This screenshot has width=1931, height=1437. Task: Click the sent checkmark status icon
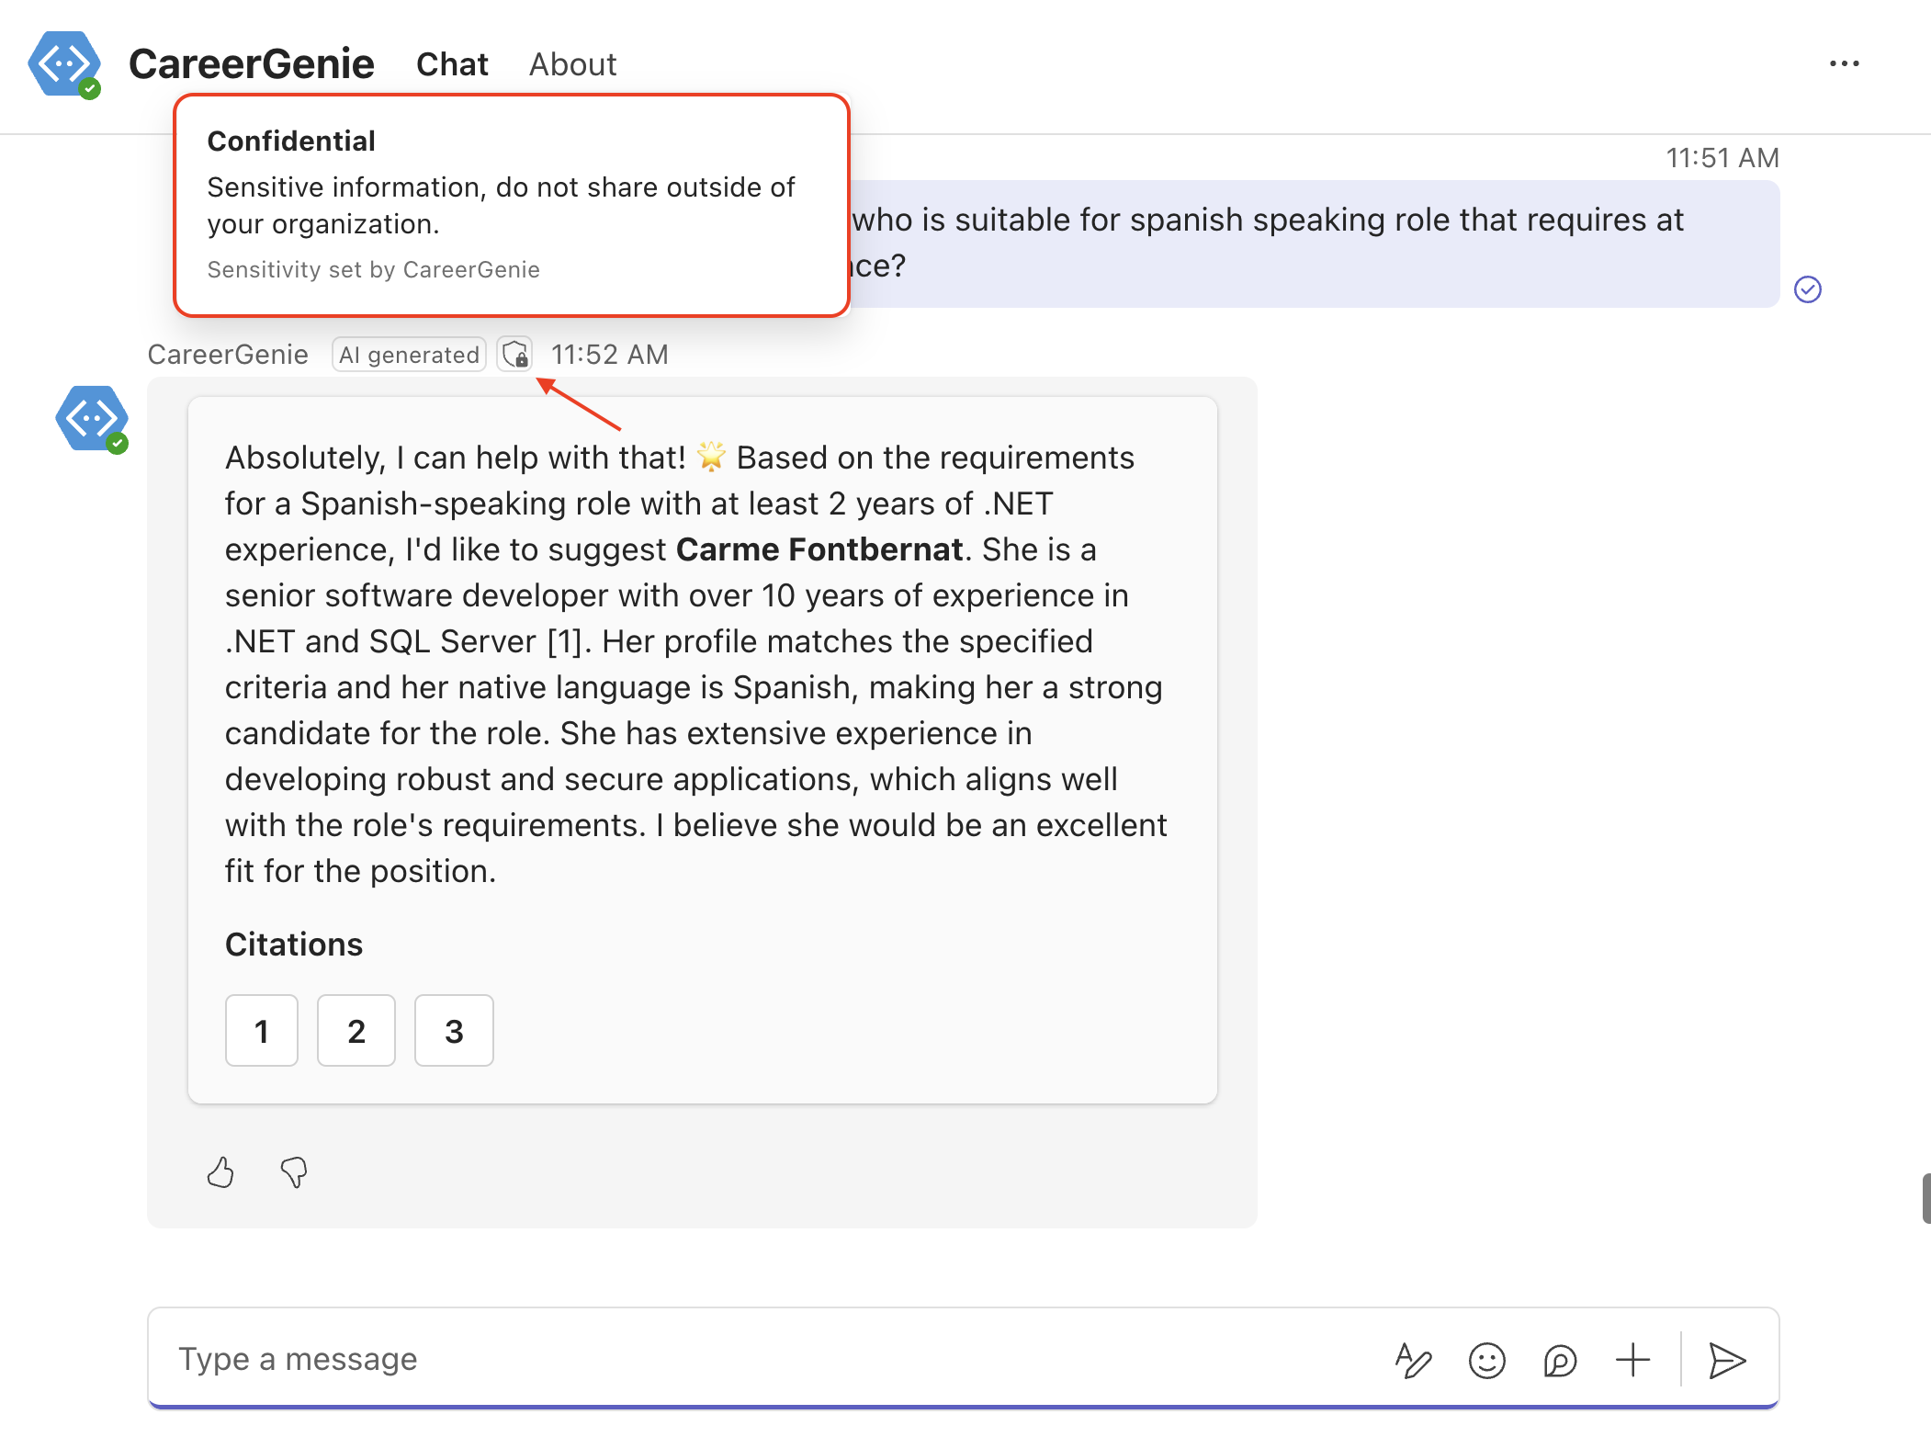1808,289
